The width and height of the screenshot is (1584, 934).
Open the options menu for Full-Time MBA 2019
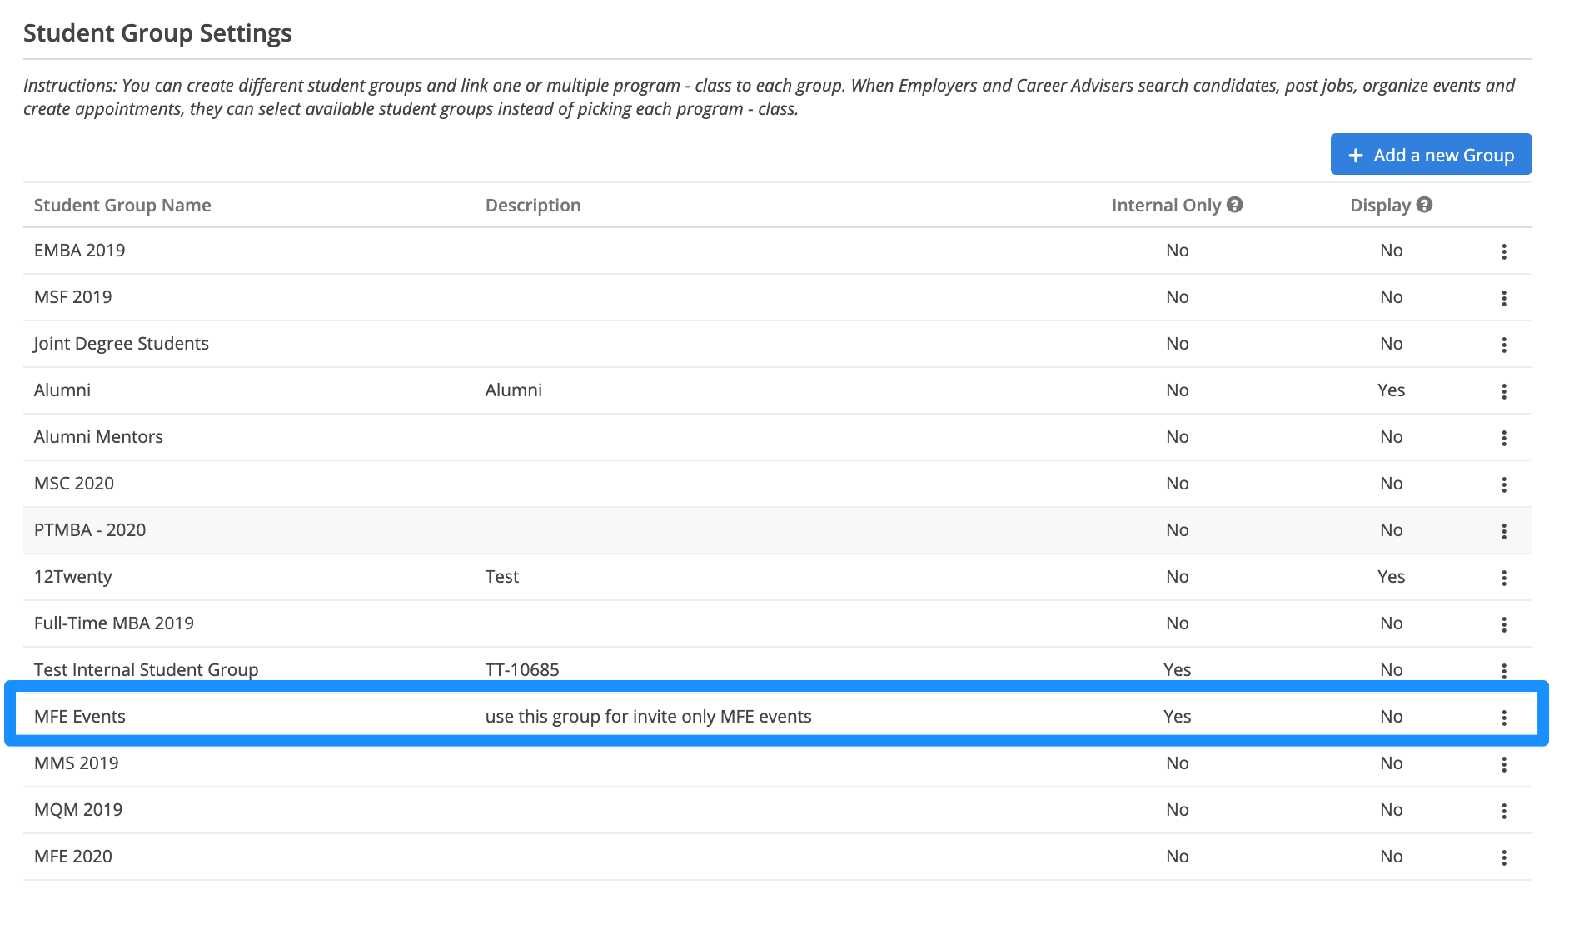[1504, 624]
